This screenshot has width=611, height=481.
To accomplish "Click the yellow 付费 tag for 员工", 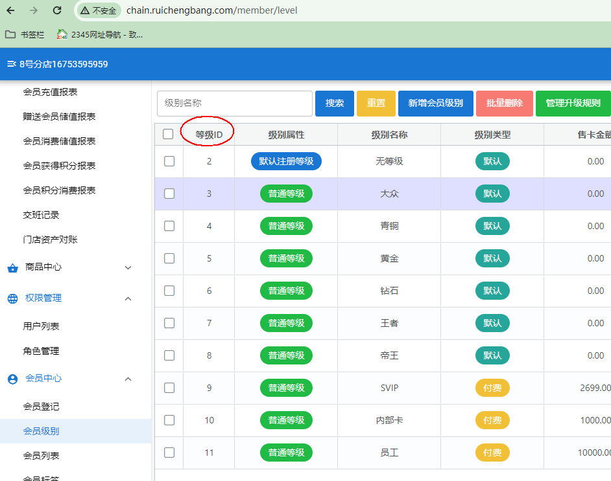I will pos(492,453).
